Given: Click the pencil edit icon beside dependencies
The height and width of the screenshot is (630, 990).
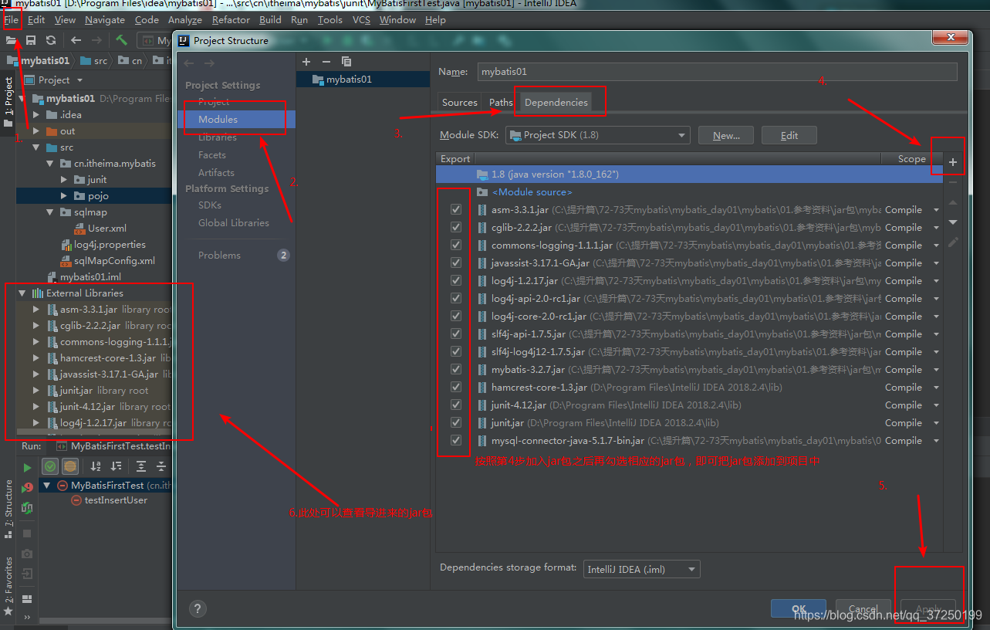Looking at the screenshot, I should click(953, 242).
